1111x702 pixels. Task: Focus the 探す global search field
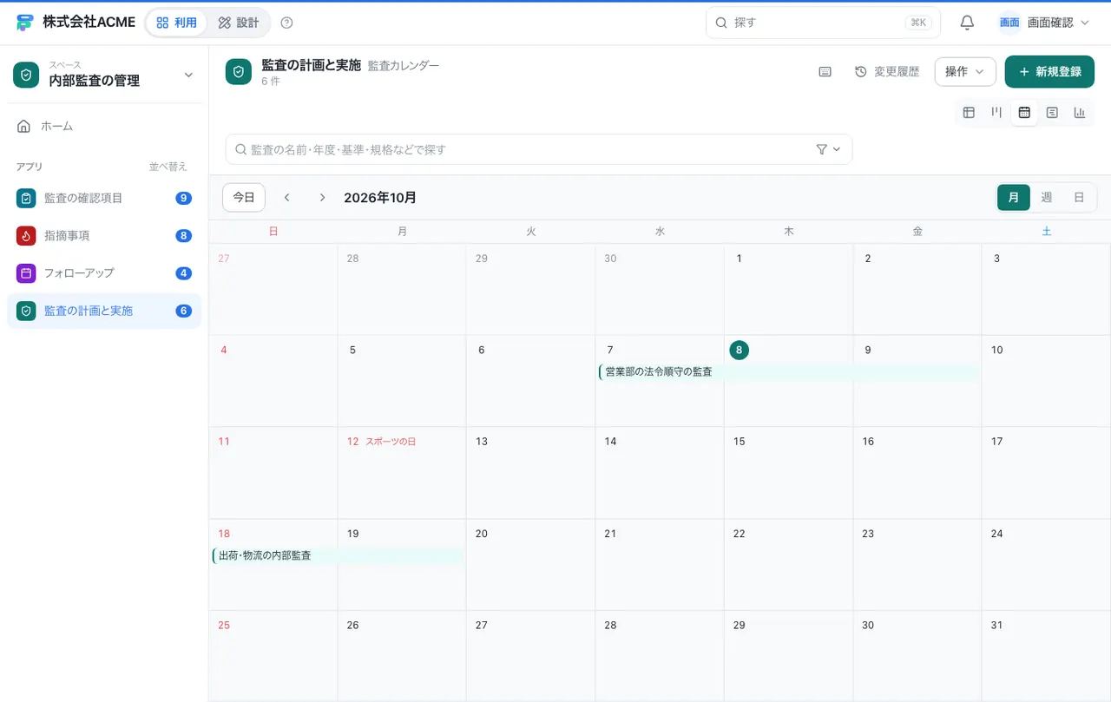pos(823,23)
